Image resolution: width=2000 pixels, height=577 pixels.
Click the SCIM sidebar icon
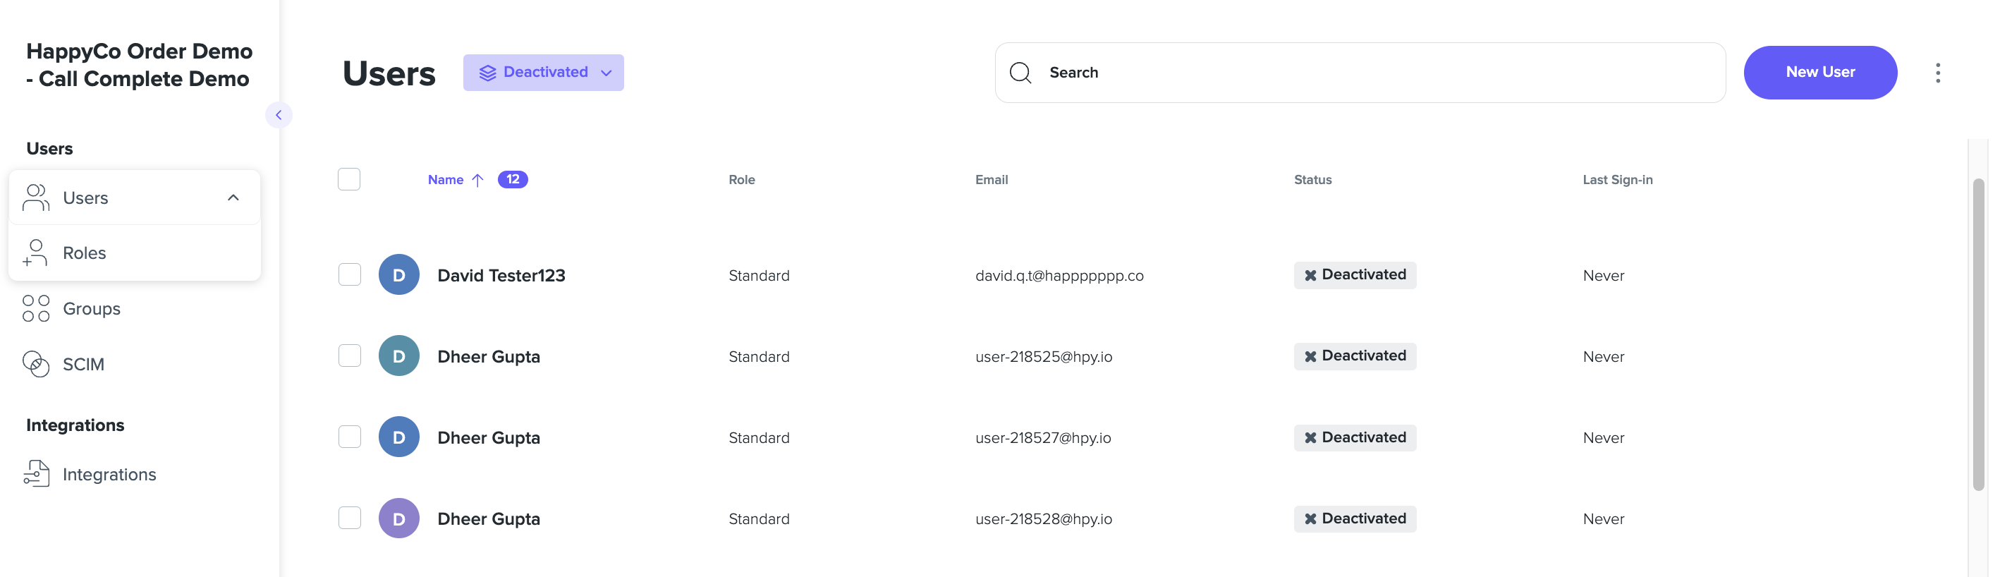coord(36,364)
